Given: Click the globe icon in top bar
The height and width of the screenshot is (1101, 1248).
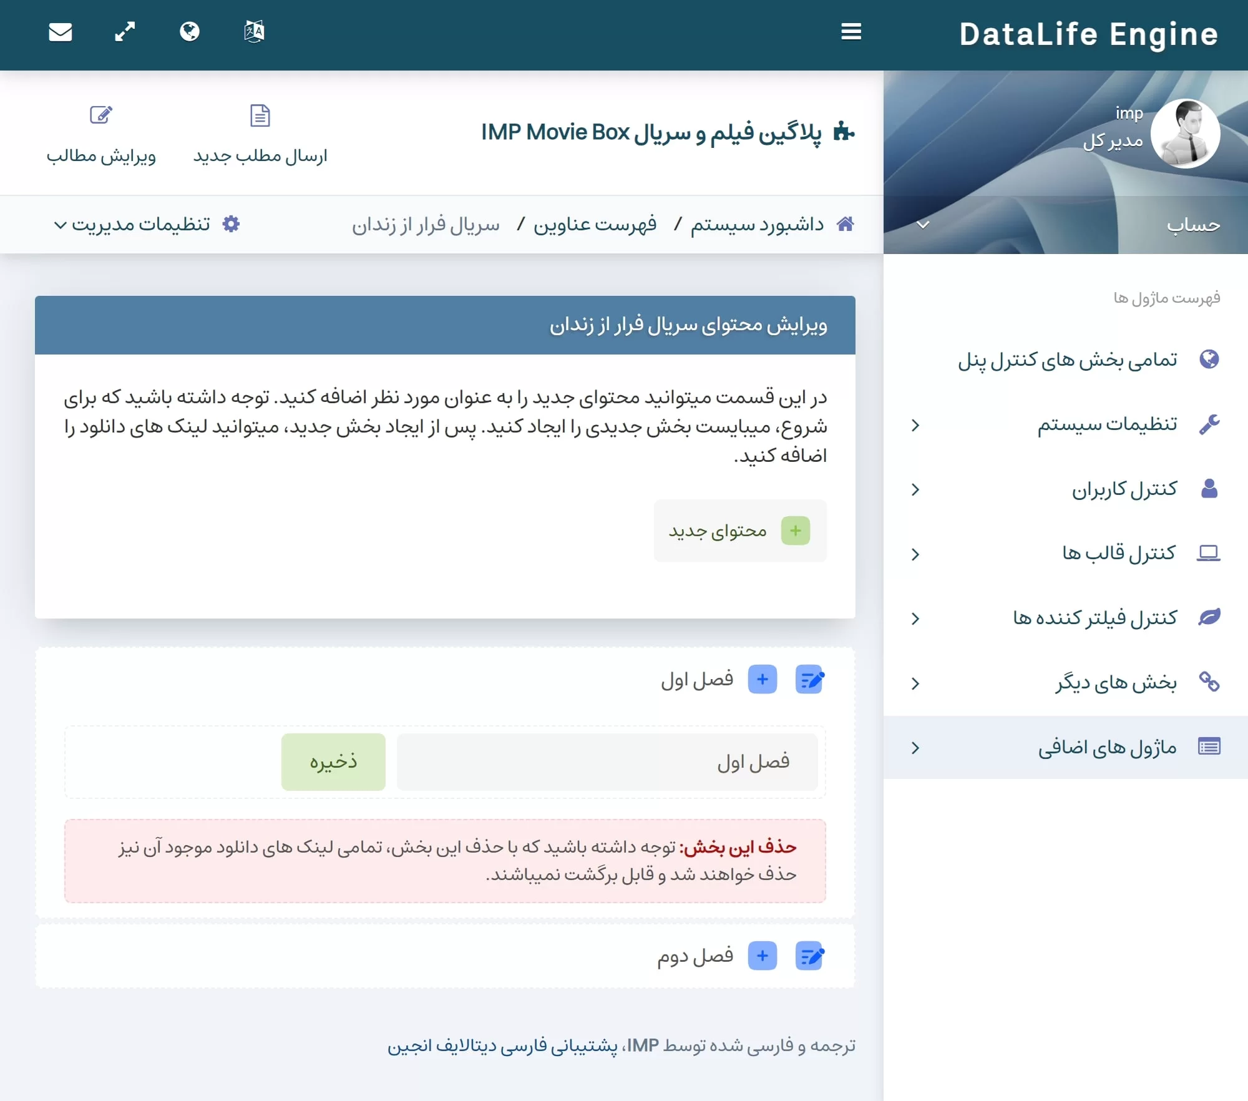Looking at the screenshot, I should [x=190, y=31].
